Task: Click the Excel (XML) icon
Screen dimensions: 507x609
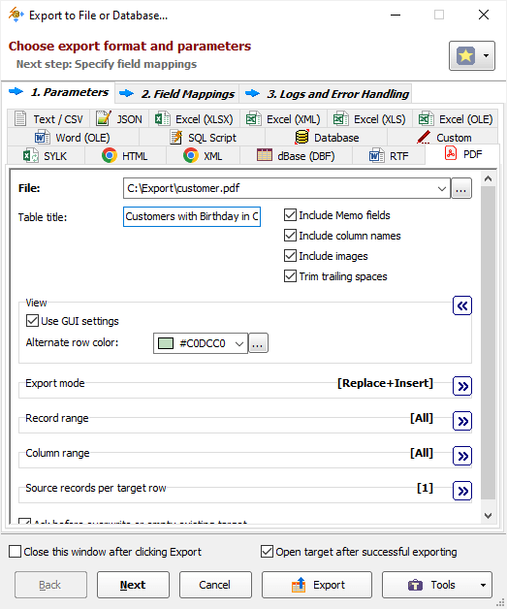Action: (254, 118)
